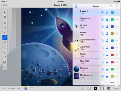The image size is (121, 91).
Task: Open the stroke options
Action: click(x=96, y=88)
